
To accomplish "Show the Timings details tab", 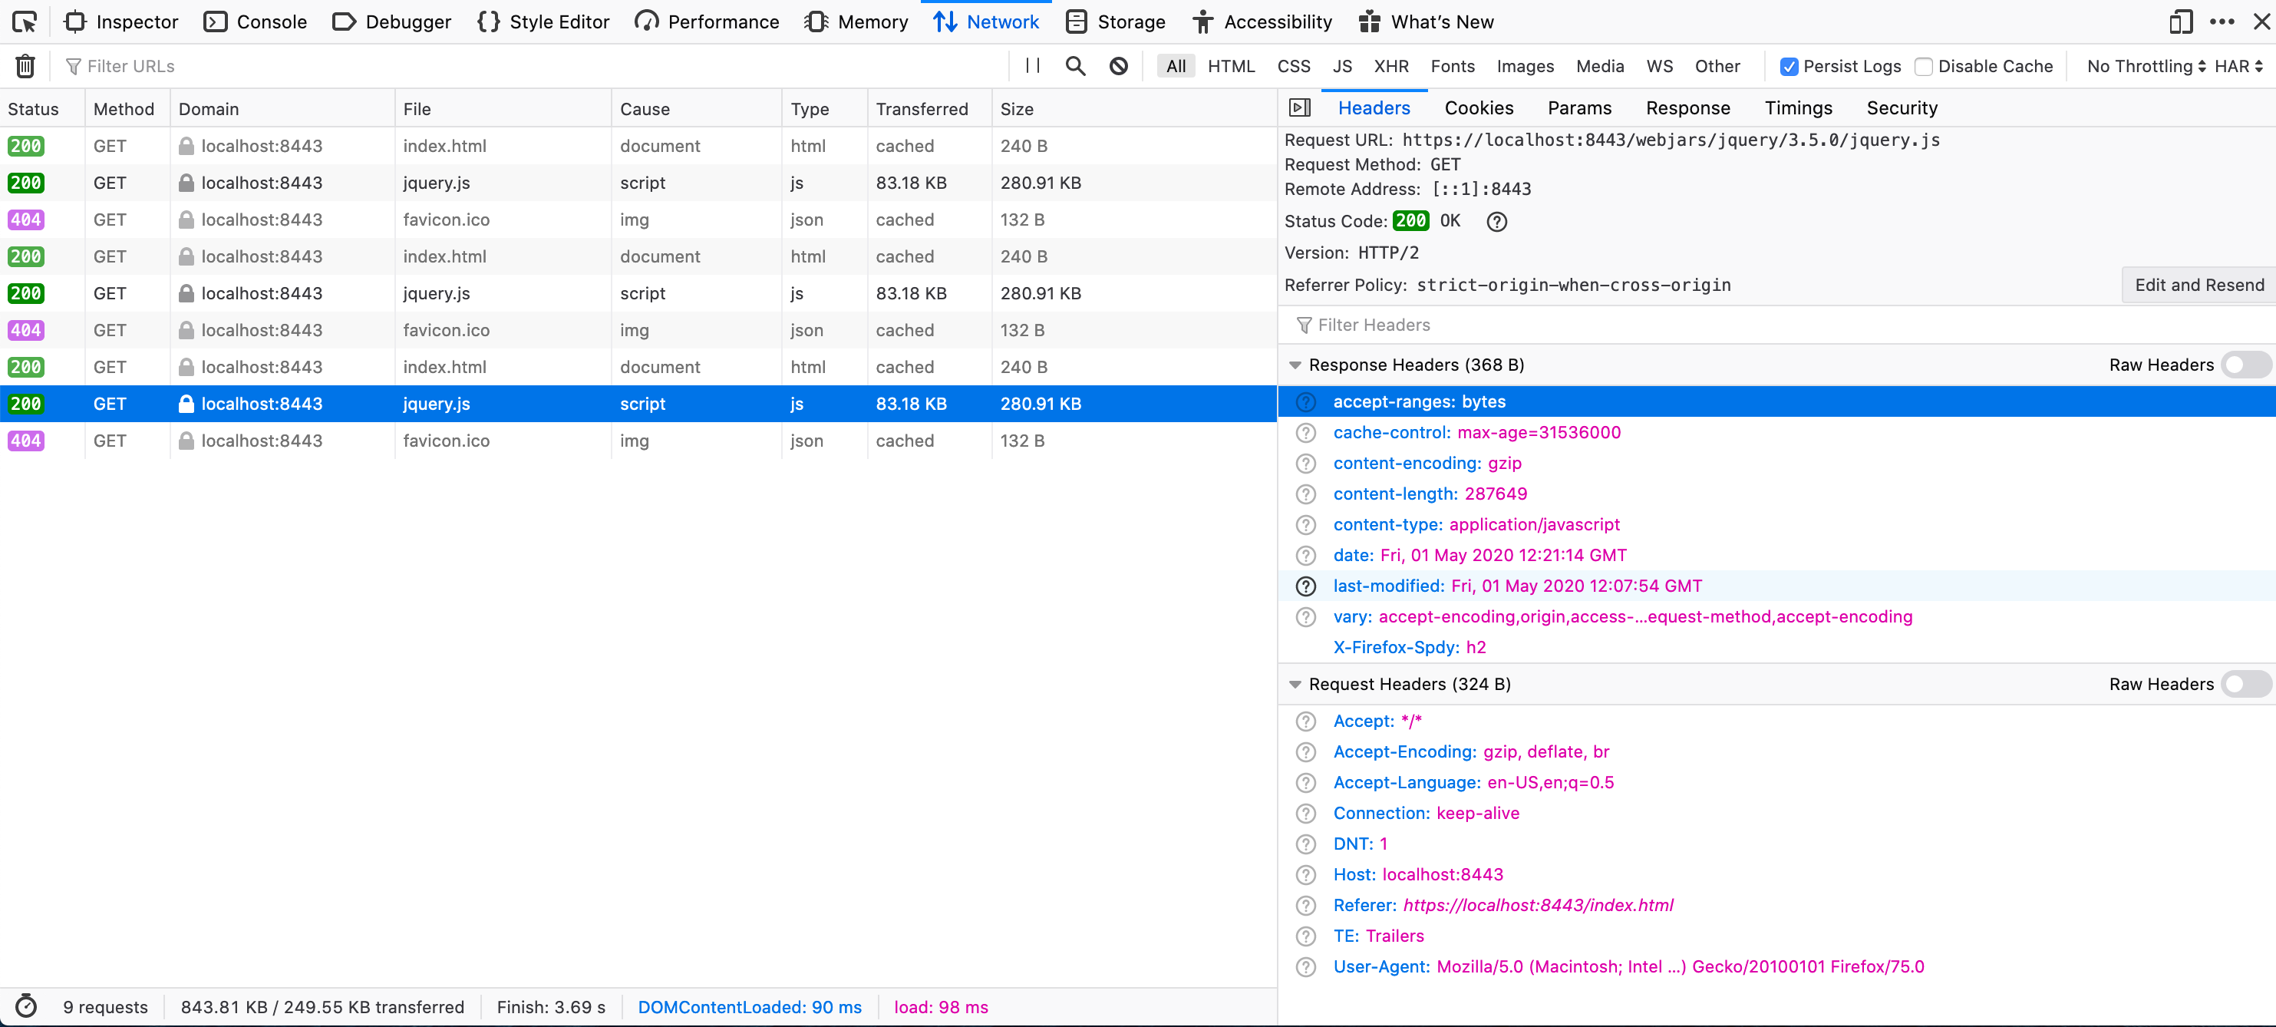I will (1798, 107).
